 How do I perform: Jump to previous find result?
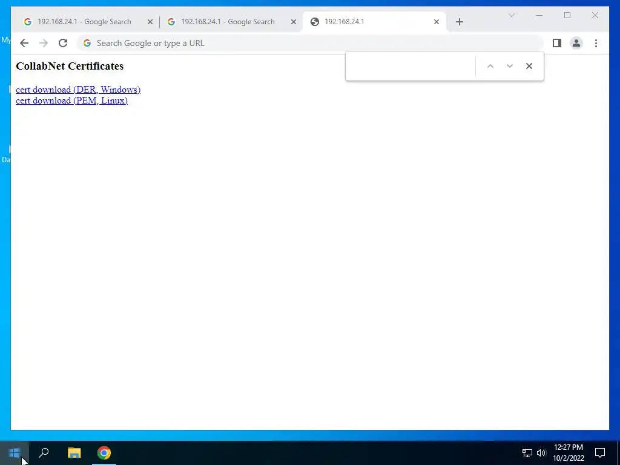click(x=490, y=66)
